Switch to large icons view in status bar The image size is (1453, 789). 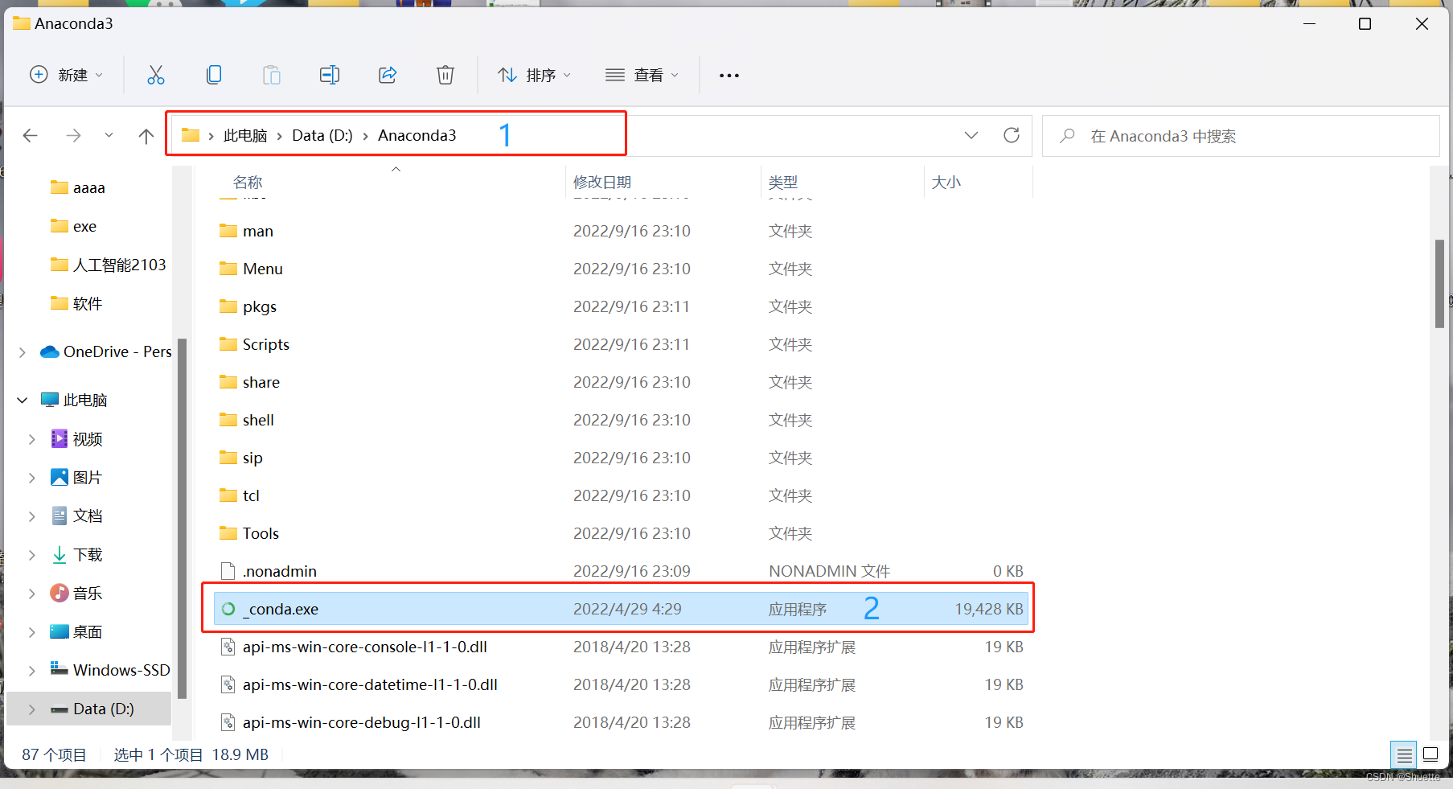tap(1430, 754)
